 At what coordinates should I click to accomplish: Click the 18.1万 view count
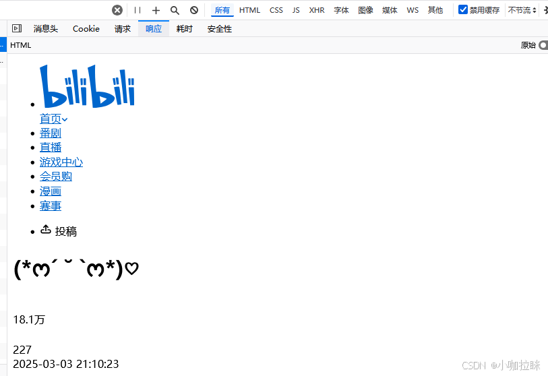[x=29, y=320]
